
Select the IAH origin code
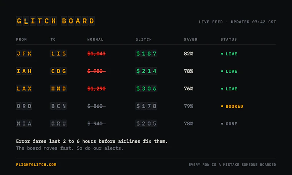coord(24,71)
